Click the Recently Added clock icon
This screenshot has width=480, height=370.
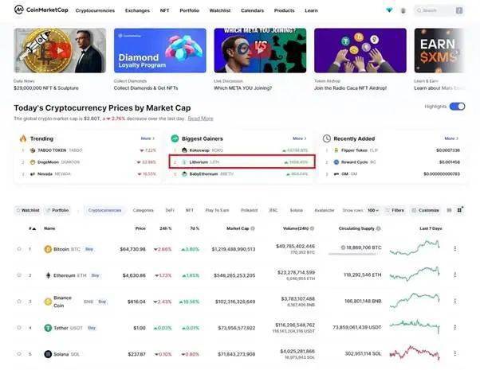pos(327,138)
